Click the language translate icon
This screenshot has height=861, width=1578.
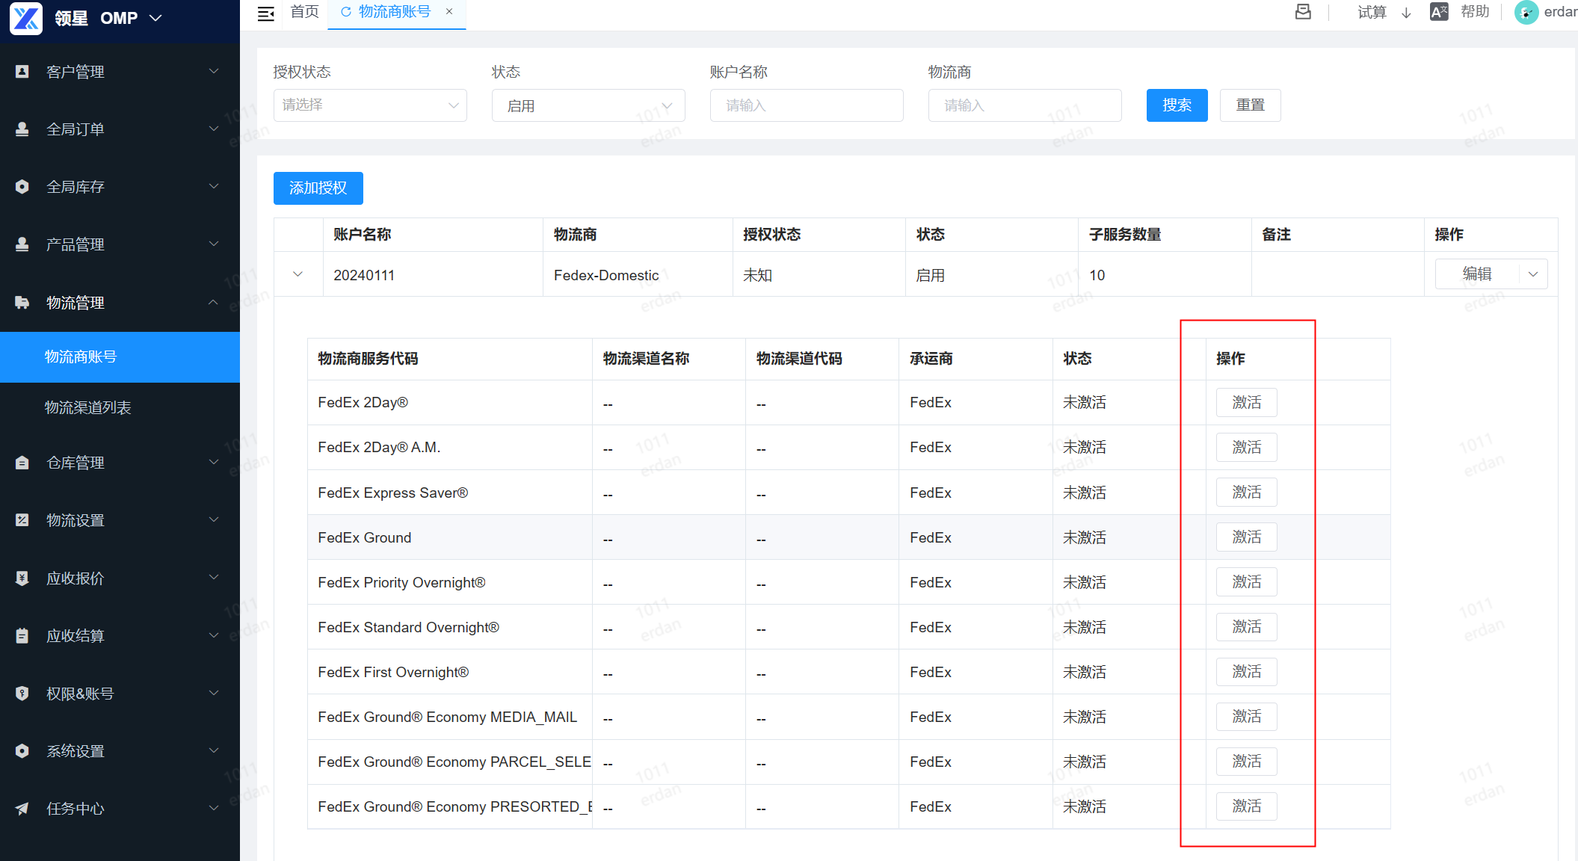coord(1438,12)
